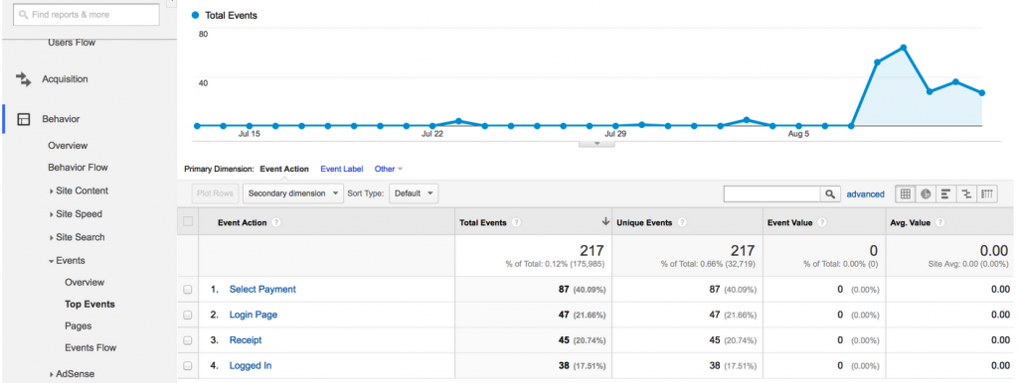1018x383 pixels.
Task: Open Events Pages report
Action: (78, 326)
